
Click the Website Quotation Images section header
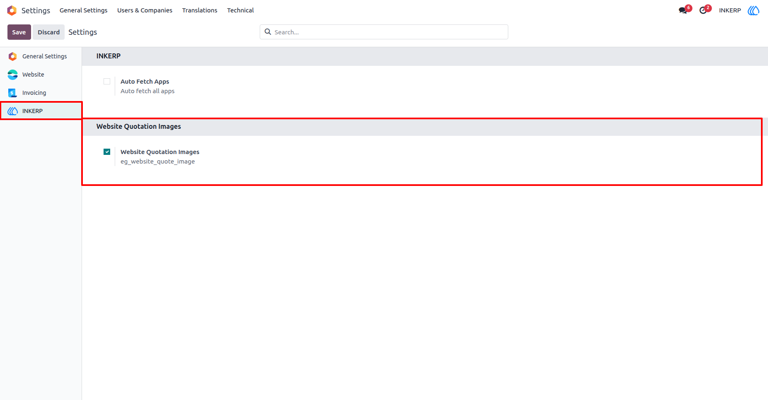pos(425,127)
